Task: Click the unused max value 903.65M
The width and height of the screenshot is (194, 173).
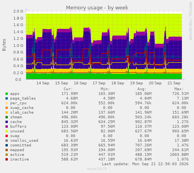Action: [180, 131]
